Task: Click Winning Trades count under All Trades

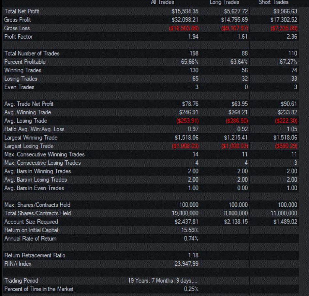Action: (x=194, y=70)
